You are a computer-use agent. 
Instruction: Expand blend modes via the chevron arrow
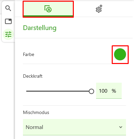[121, 127]
